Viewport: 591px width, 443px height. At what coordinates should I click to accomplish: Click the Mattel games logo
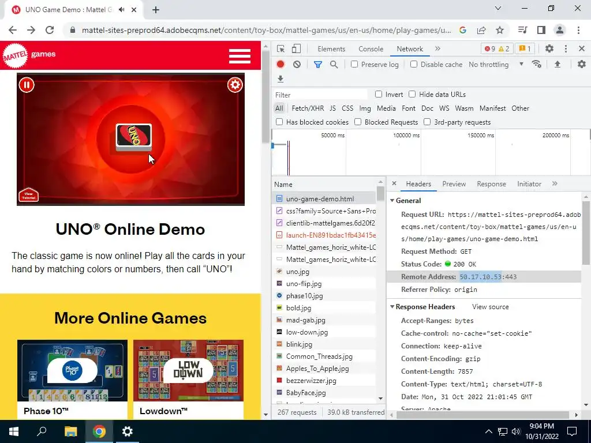29,55
